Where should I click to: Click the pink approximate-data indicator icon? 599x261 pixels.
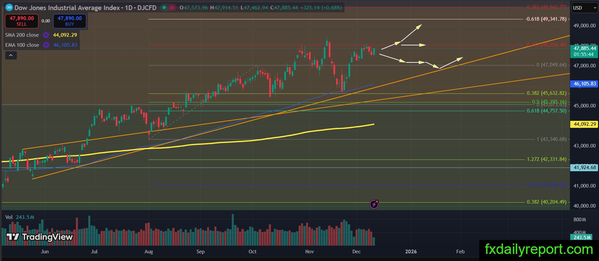(x=172, y=7)
